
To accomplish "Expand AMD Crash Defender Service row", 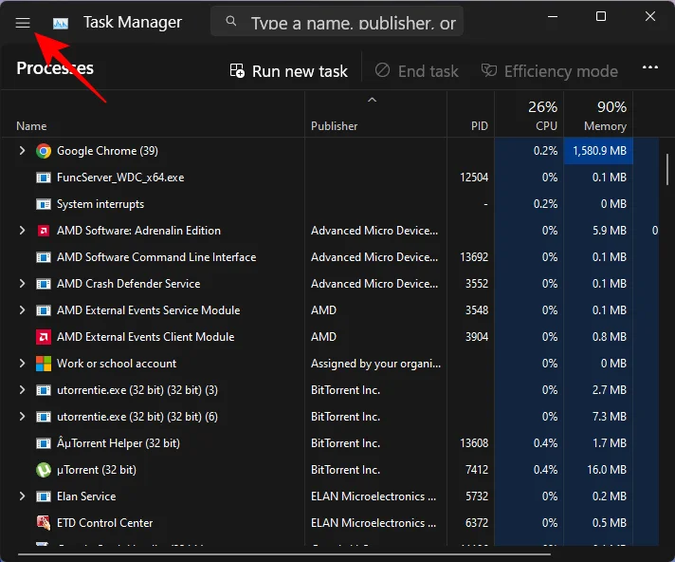I will 22,284.
